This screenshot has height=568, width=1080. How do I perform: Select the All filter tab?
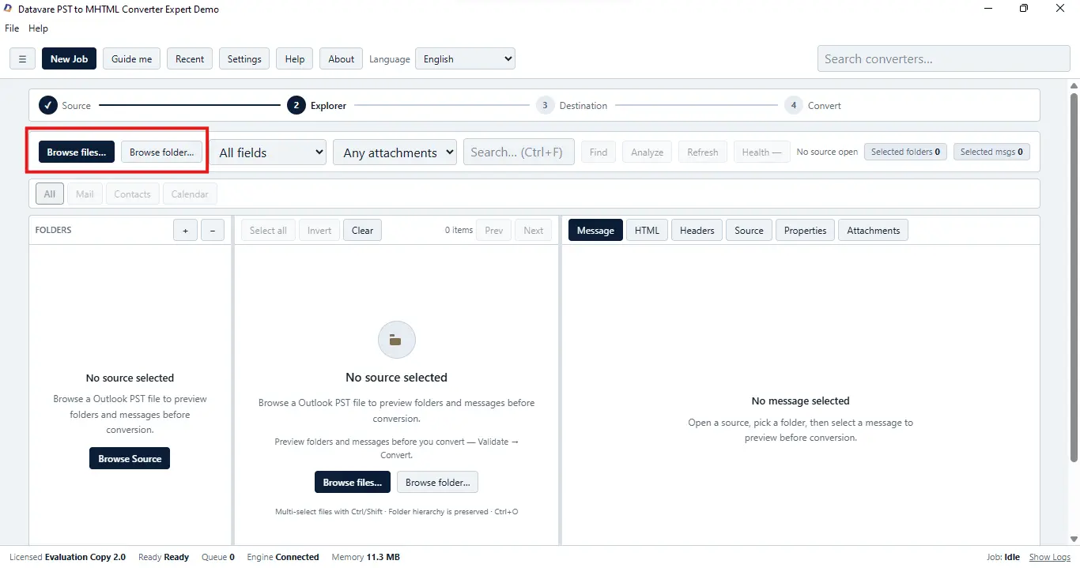[50, 194]
